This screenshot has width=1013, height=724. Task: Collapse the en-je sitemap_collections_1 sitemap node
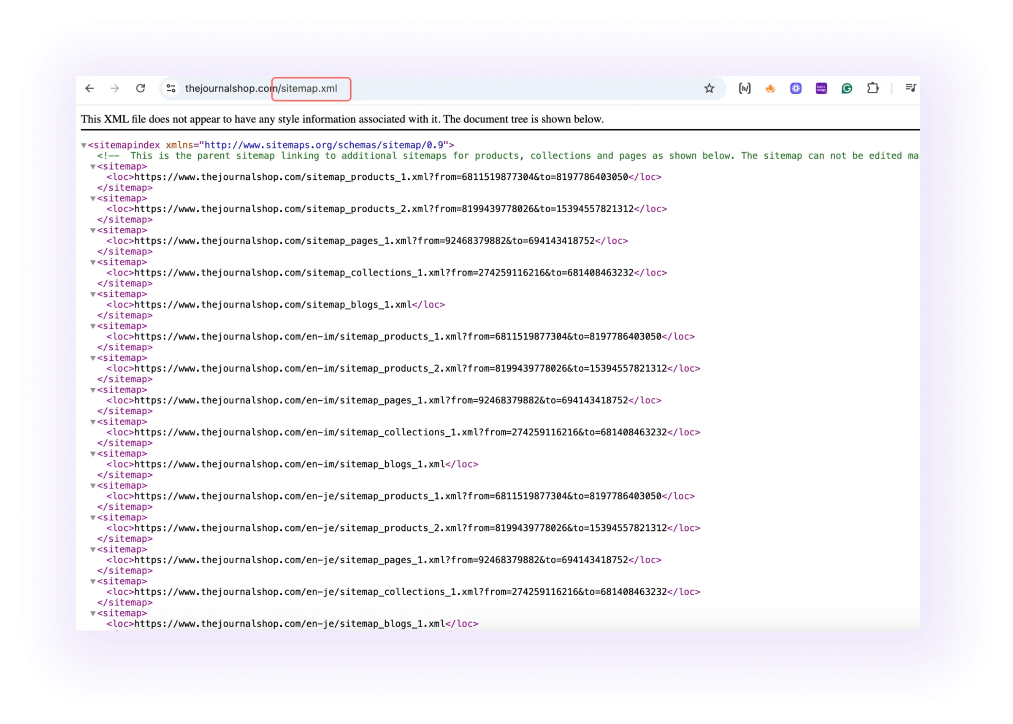(93, 581)
